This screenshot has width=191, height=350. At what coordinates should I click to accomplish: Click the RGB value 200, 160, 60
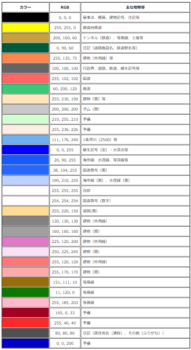[x=65, y=38]
